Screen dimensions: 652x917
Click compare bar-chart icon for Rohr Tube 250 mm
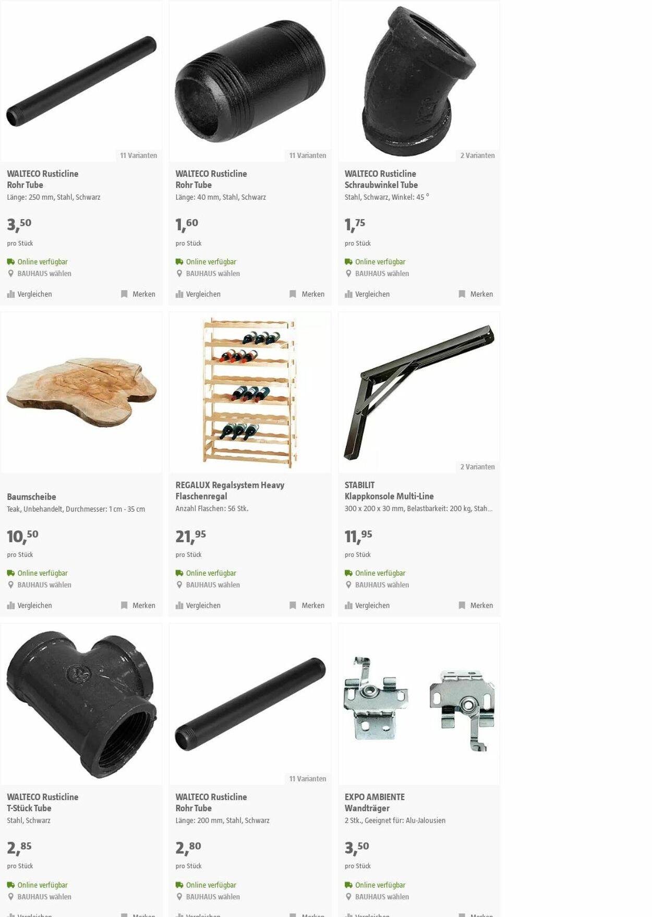(x=11, y=294)
